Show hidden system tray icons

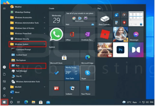tap(140, 102)
